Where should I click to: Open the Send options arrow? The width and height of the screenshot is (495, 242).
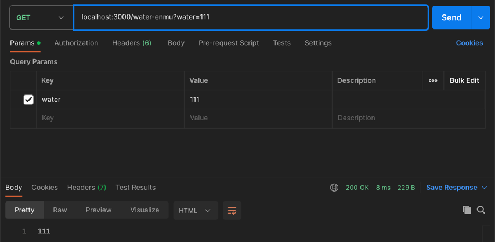[x=481, y=17]
